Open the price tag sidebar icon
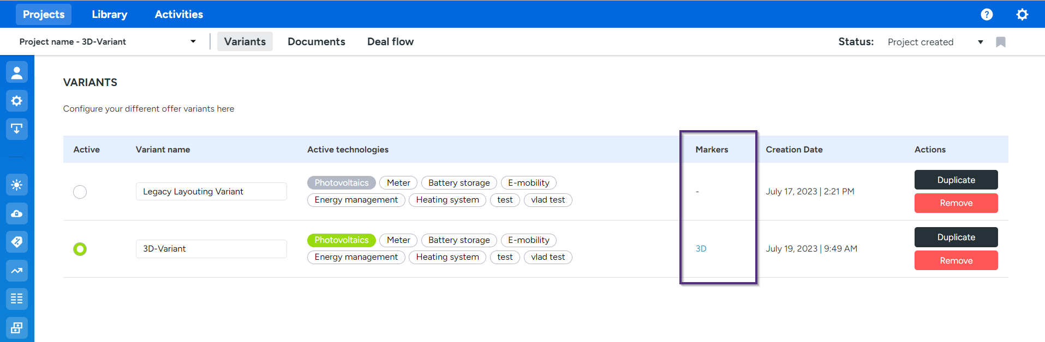 click(x=17, y=242)
